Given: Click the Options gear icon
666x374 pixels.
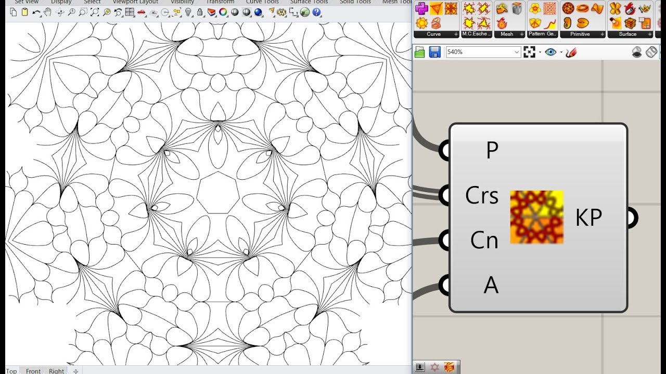Looking at the screenshot, I should tap(281, 12).
